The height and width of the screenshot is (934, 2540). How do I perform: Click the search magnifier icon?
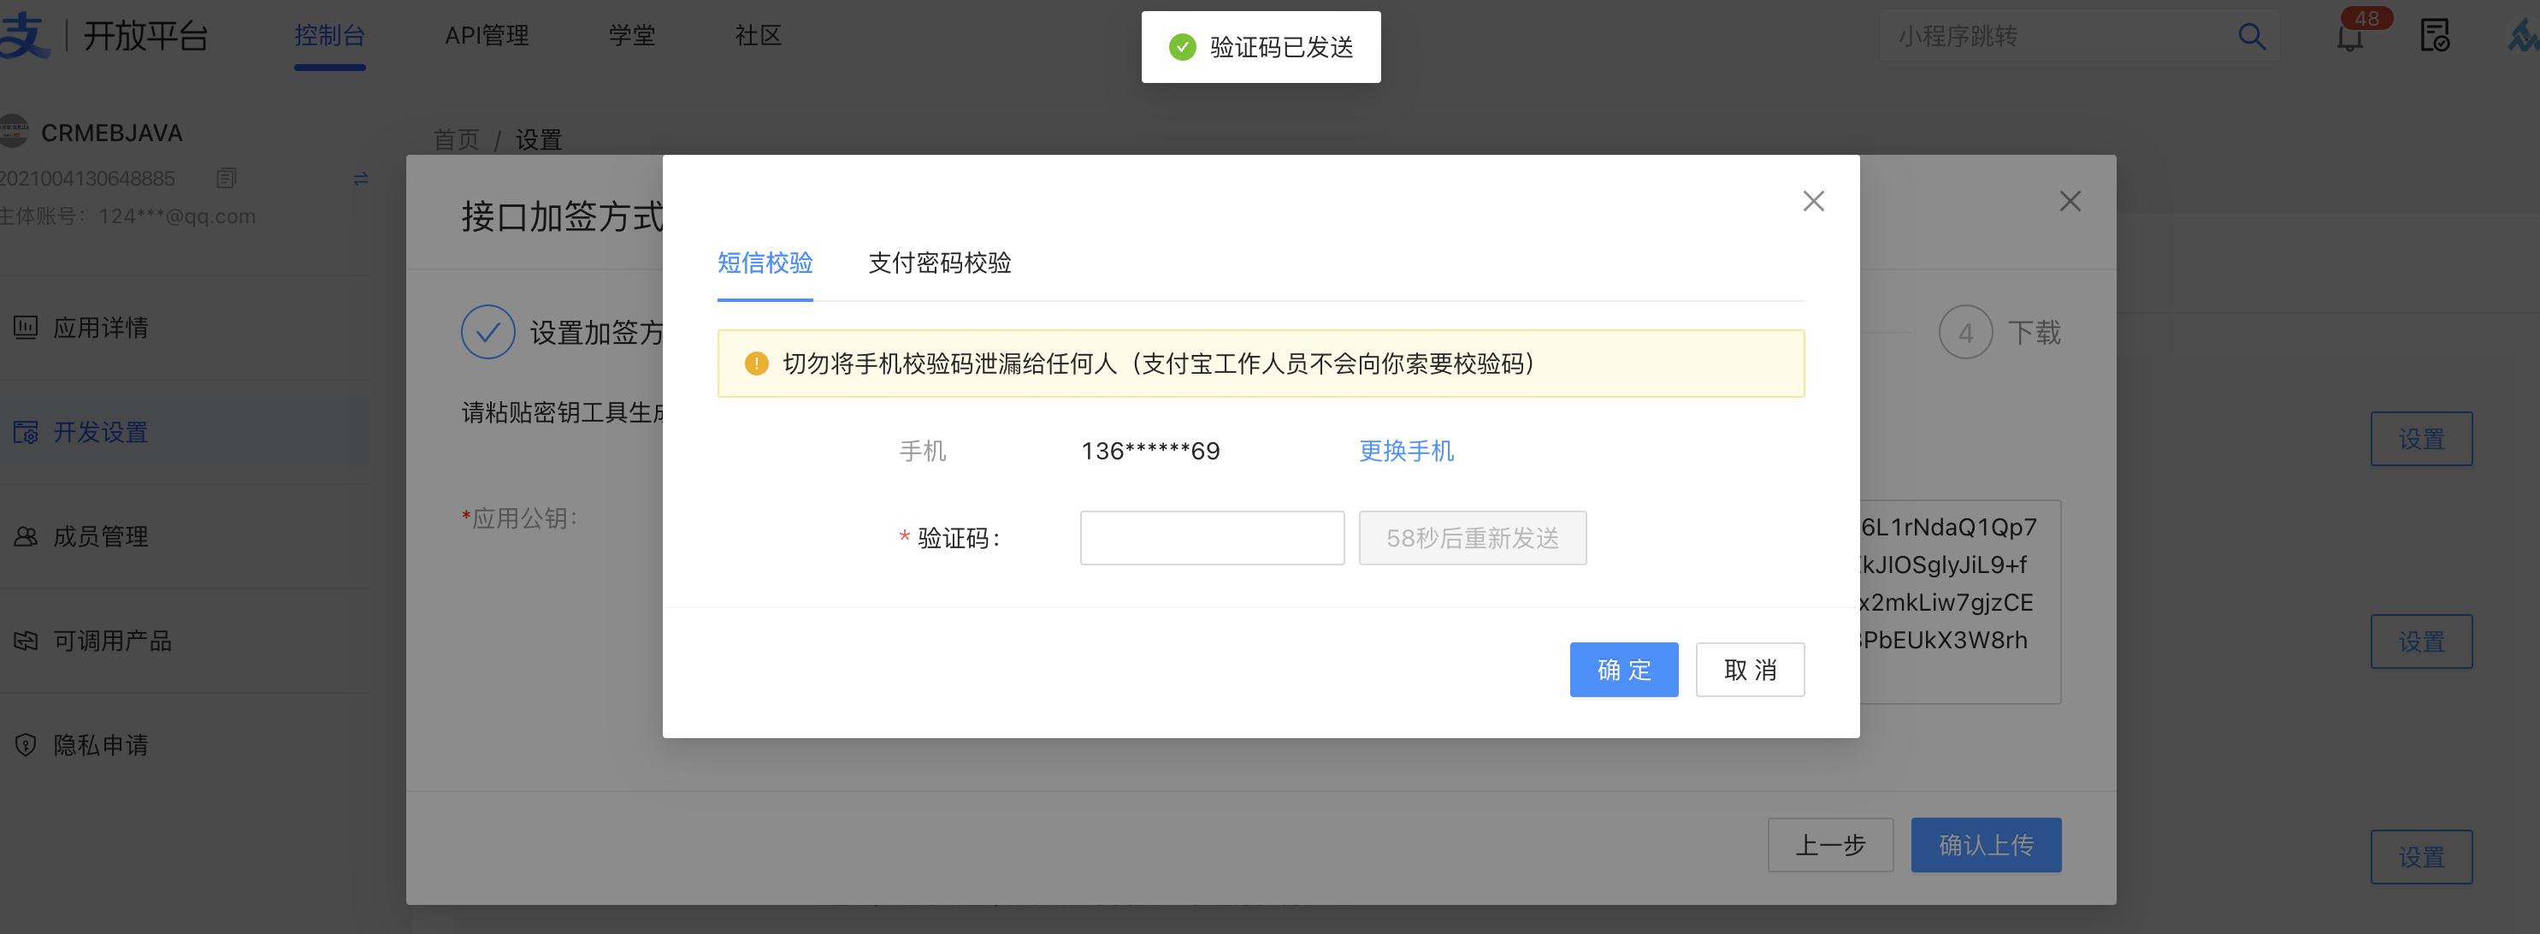pyautogui.click(x=2251, y=37)
